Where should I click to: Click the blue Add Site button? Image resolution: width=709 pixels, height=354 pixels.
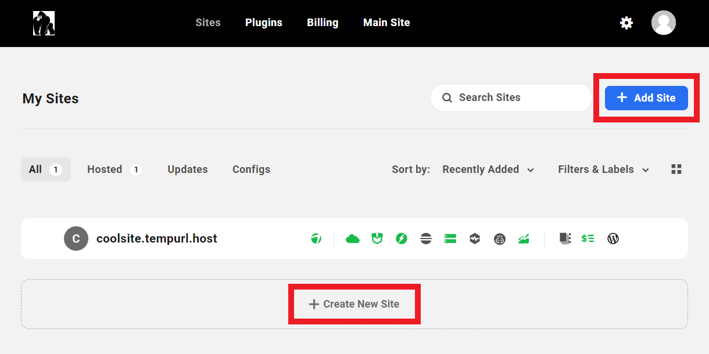646,98
